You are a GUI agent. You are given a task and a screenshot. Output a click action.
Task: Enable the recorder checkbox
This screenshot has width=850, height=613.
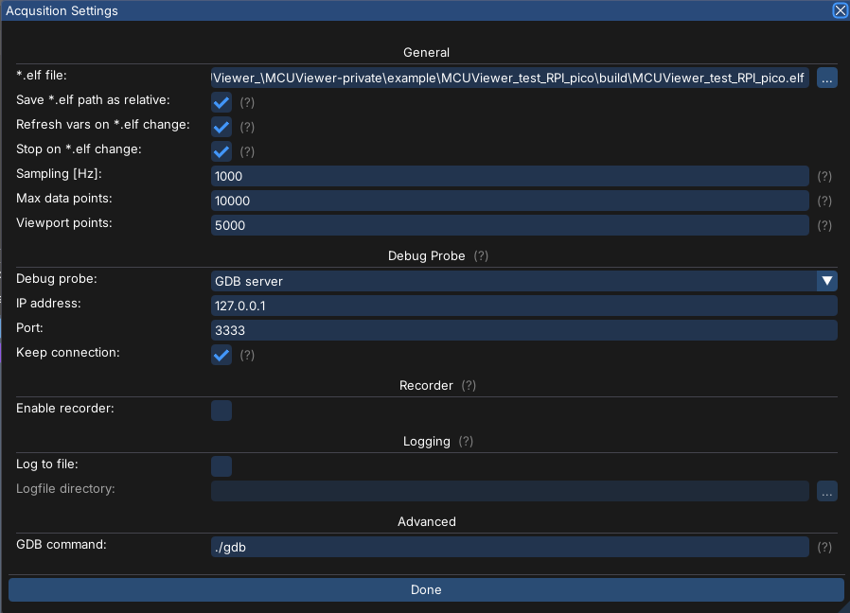tap(221, 411)
